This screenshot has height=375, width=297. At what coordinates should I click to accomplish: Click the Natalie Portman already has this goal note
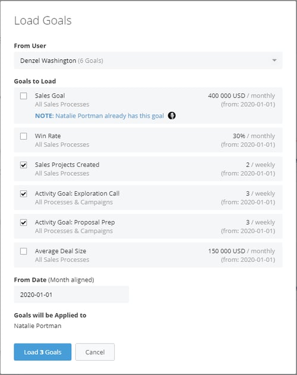(99, 116)
